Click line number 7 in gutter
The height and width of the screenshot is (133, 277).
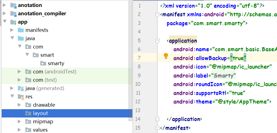139,58
